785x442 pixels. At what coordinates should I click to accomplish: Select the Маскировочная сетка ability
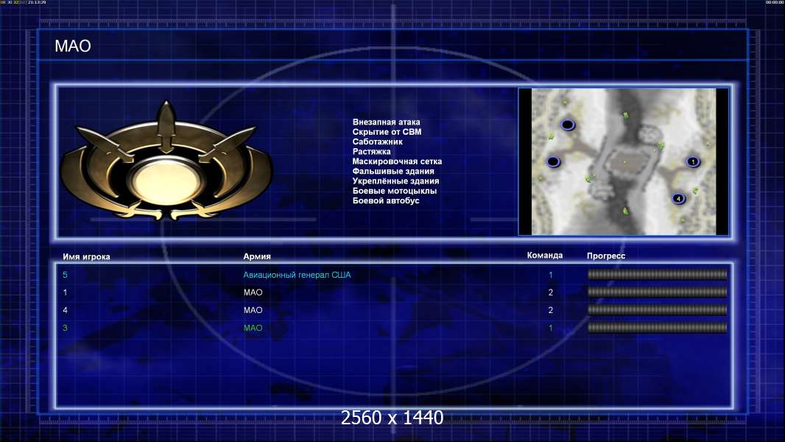pyautogui.click(x=397, y=161)
